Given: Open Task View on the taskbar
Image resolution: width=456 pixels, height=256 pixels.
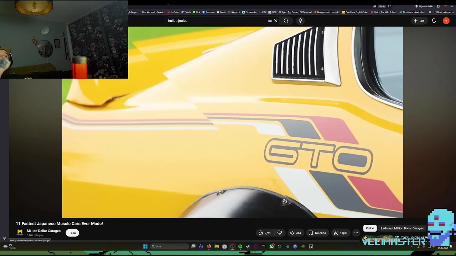Looking at the screenshot, I should click(193, 246).
